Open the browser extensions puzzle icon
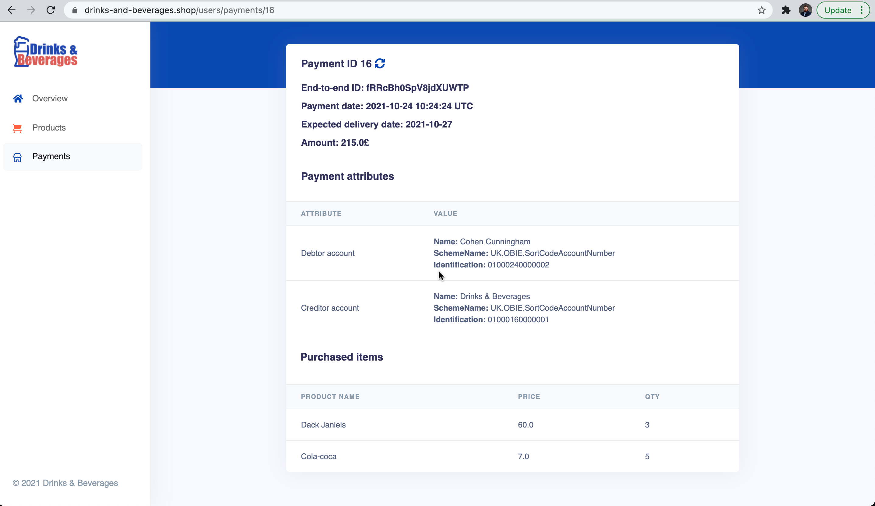875x506 pixels. (786, 10)
